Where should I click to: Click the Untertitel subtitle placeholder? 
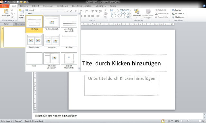pos(122,85)
